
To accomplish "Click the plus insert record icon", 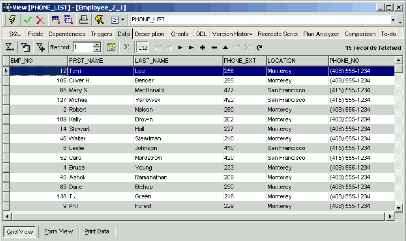I will pyautogui.click(x=203, y=48).
